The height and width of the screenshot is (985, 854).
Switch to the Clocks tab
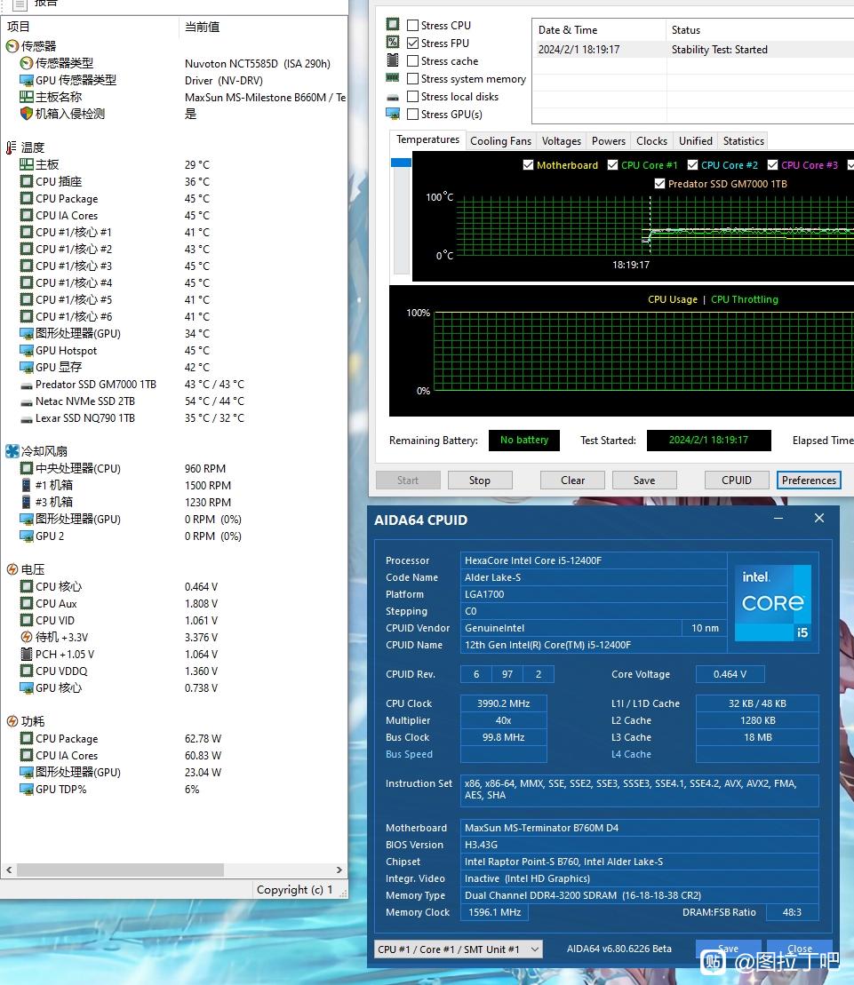tap(651, 140)
